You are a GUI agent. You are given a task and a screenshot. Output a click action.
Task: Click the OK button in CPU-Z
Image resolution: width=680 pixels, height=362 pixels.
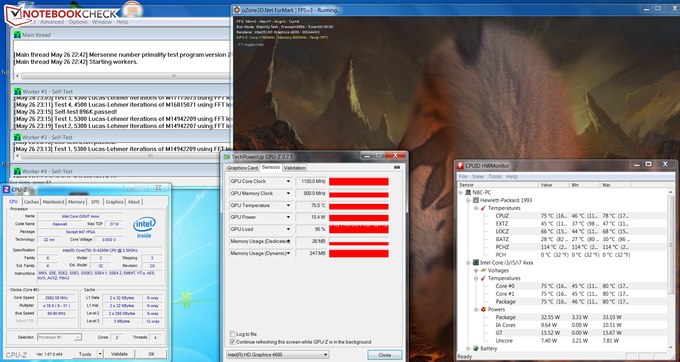151,354
